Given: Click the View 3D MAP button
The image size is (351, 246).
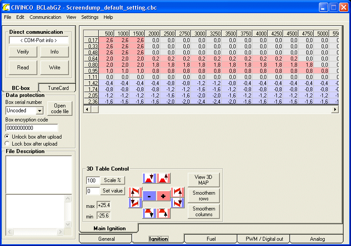Looking at the screenshot, I should coord(204,180).
